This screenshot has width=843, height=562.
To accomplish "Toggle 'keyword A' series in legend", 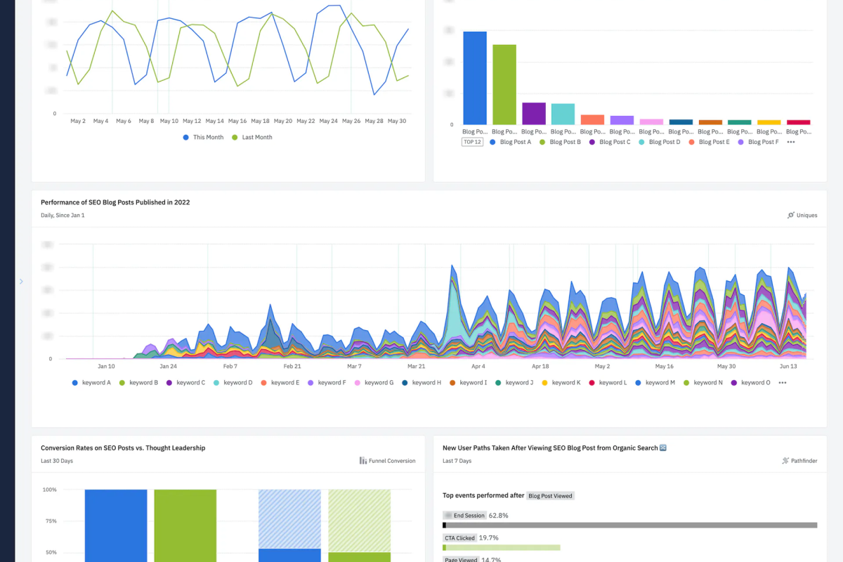I will (x=92, y=383).
